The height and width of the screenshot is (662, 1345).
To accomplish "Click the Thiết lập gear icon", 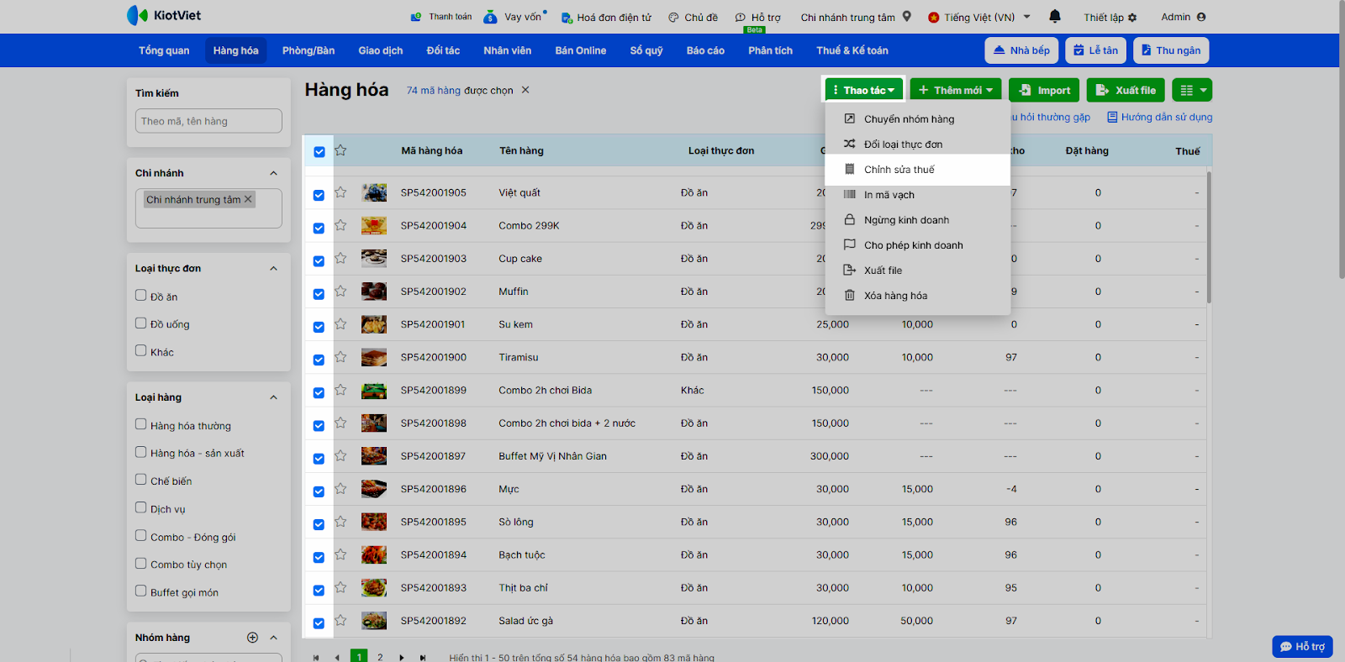I will [1132, 18].
